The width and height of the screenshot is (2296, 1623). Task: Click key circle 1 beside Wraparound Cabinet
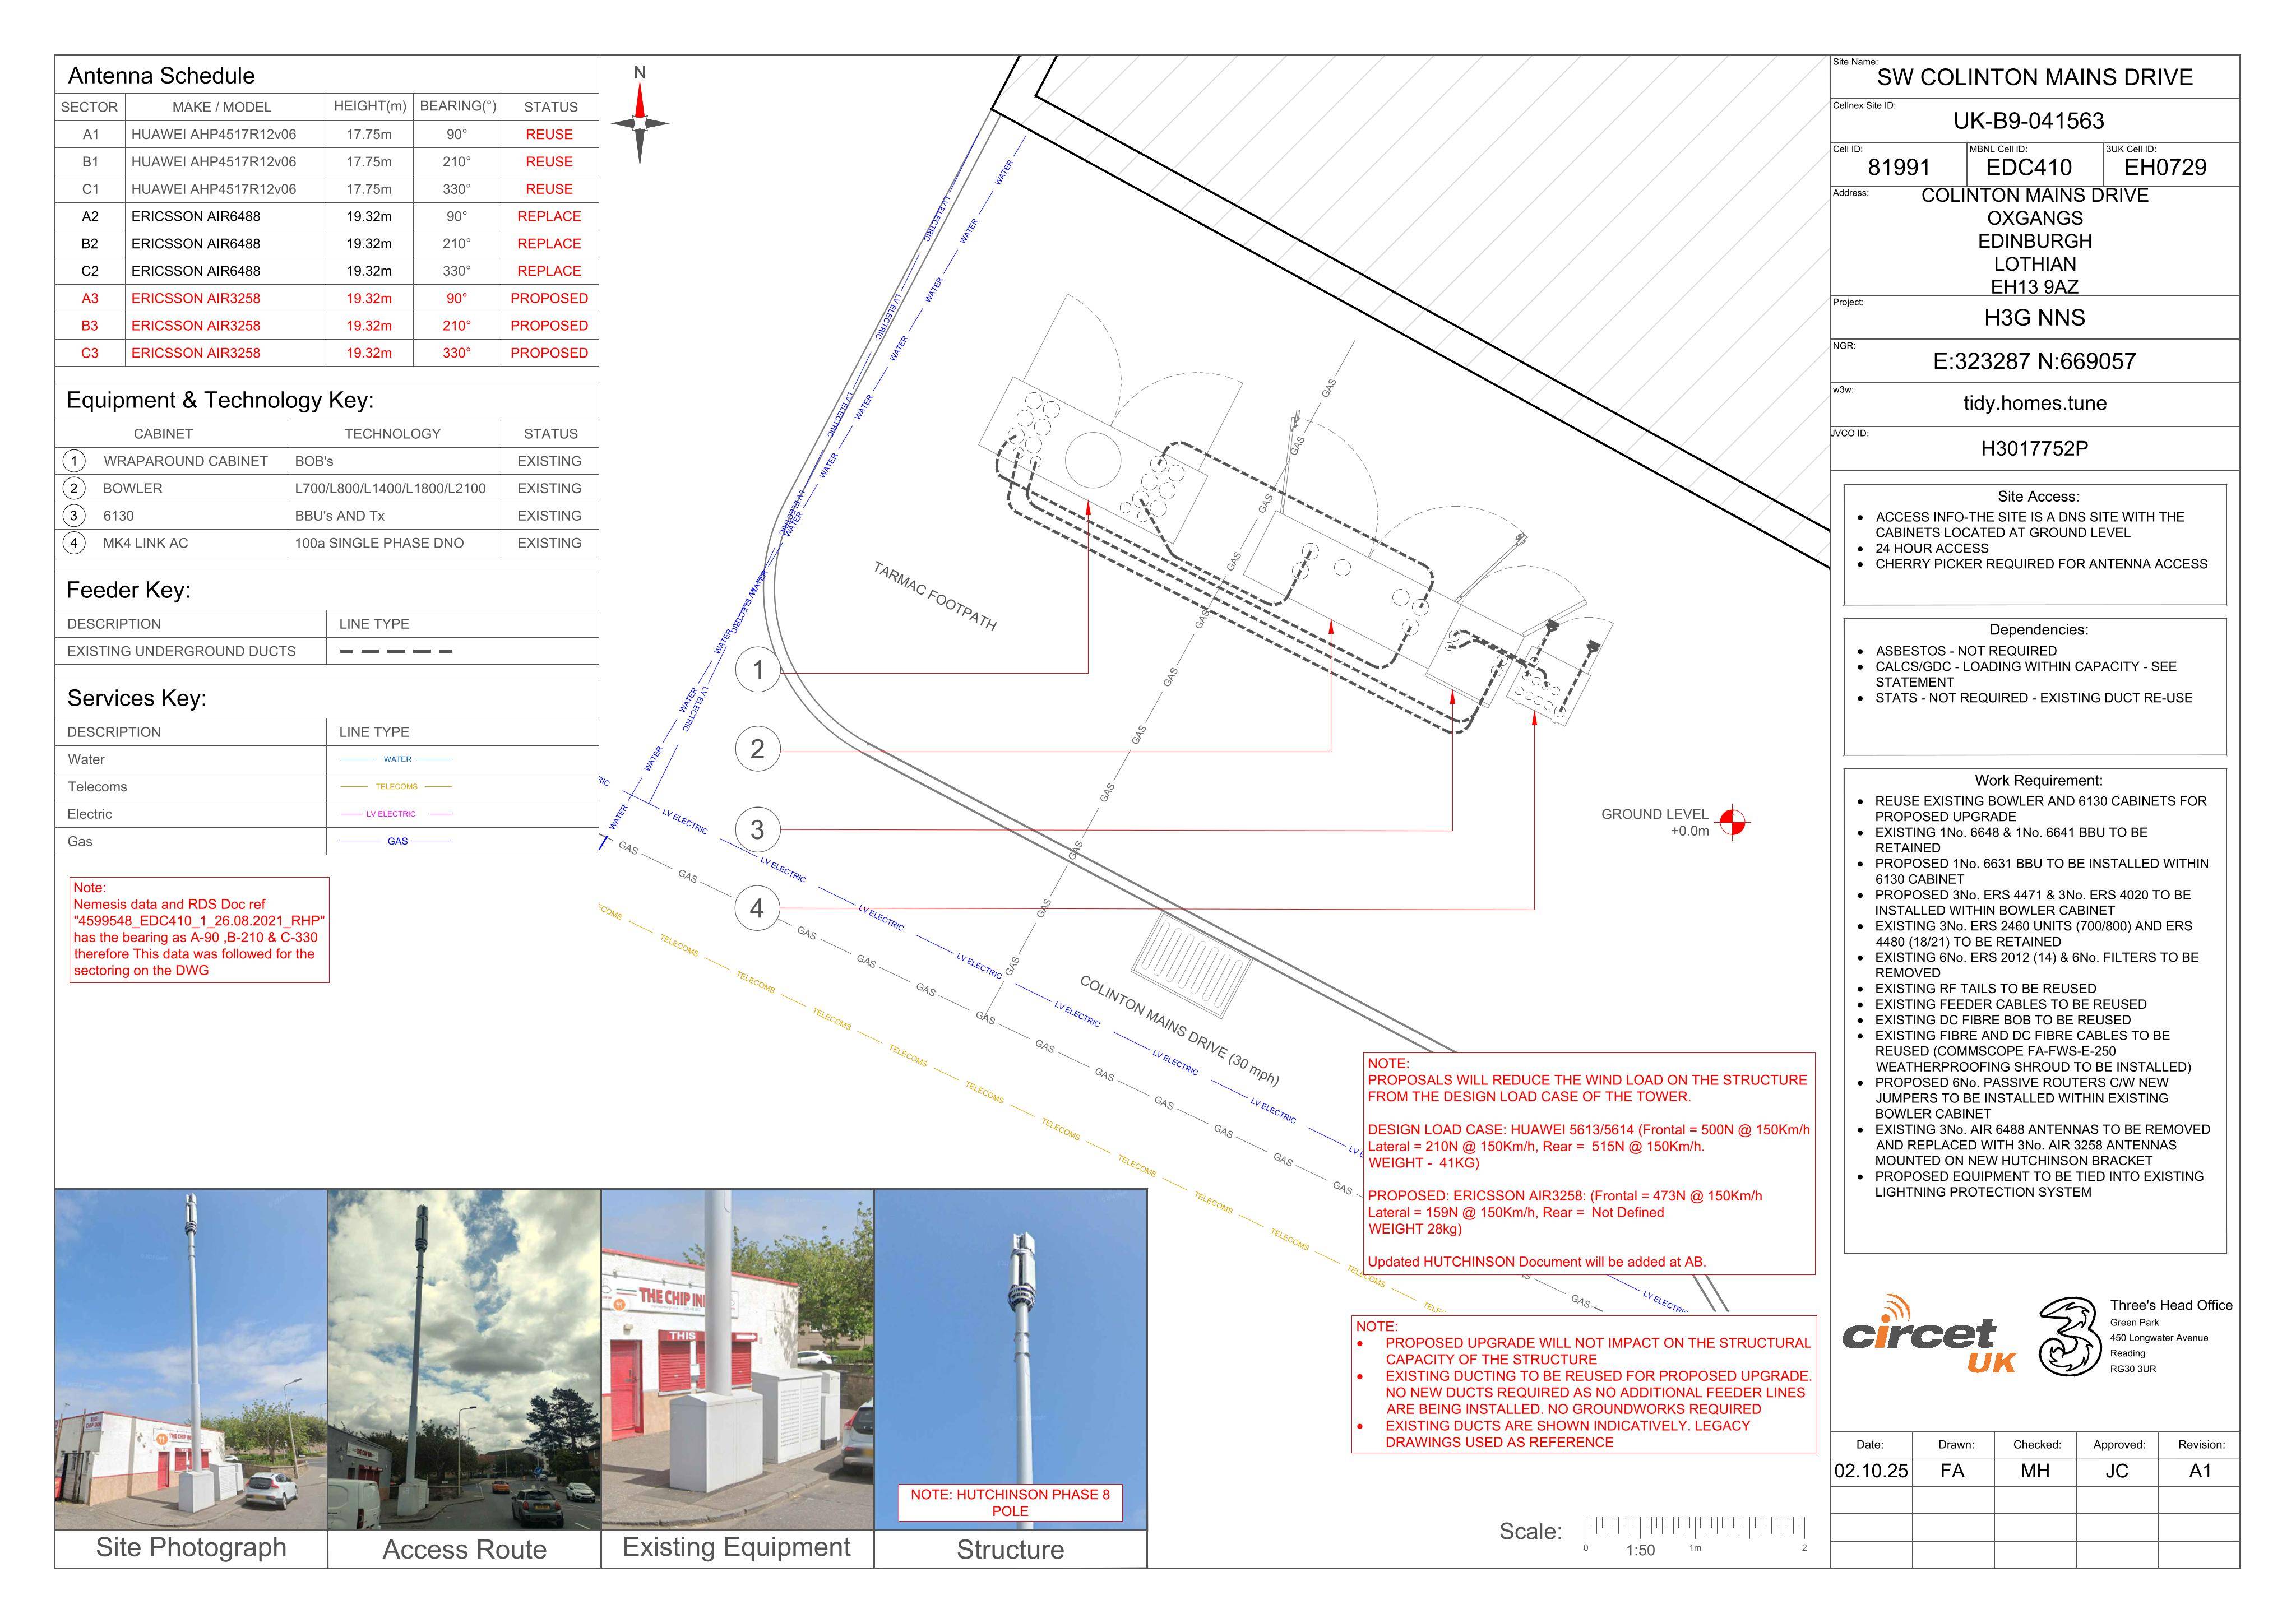pyautogui.click(x=74, y=461)
